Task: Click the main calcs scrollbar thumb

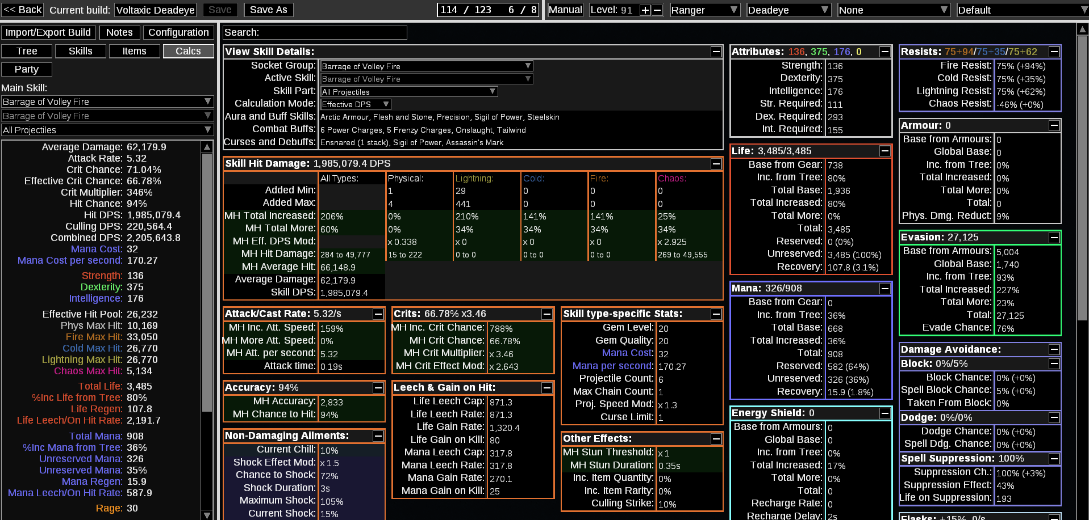Action: click(x=1083, y=179)
